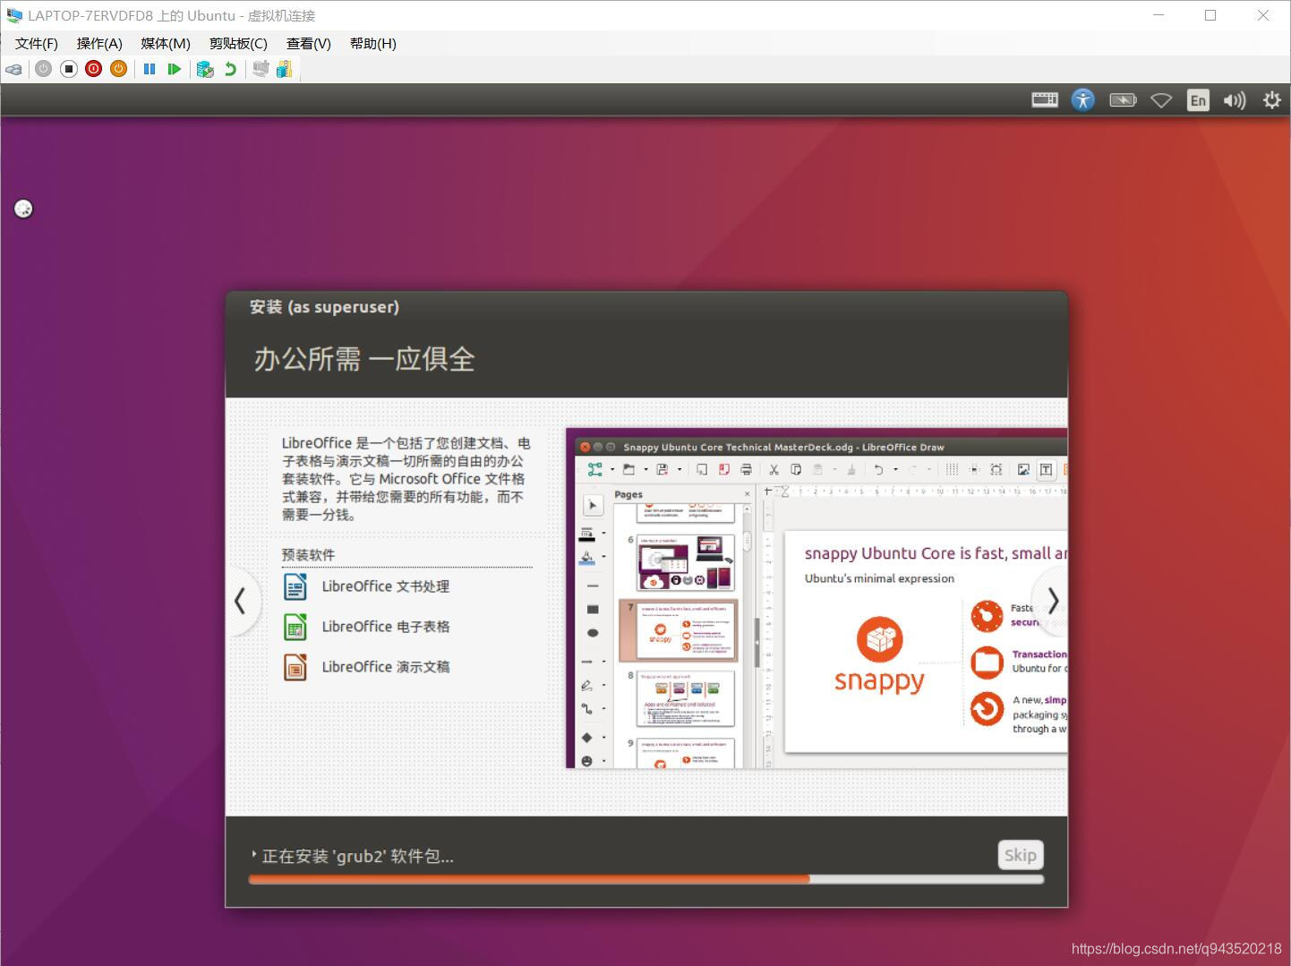Click the last toolbar icon with the ruler
Image resolution: width=1291 pixels, height=966 pixels.
pyautogui.click(x=284, y=69)
